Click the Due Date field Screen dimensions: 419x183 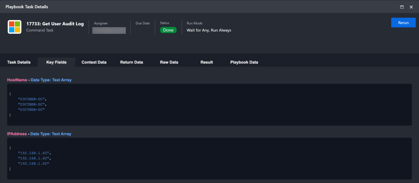pos(142,24)
